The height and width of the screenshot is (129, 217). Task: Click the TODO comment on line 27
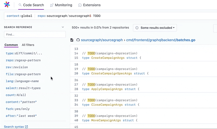[110, 84]
